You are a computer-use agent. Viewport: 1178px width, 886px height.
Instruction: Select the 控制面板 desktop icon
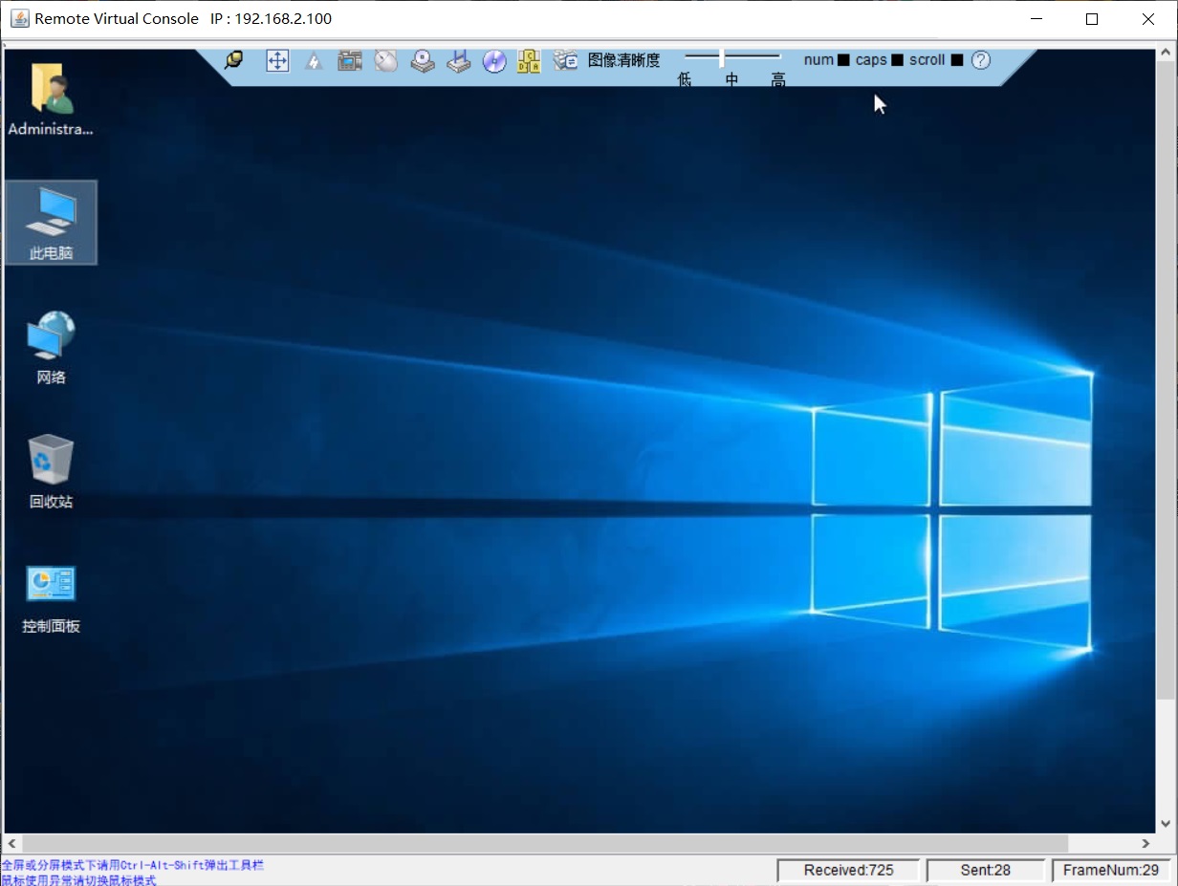(51, 598)
